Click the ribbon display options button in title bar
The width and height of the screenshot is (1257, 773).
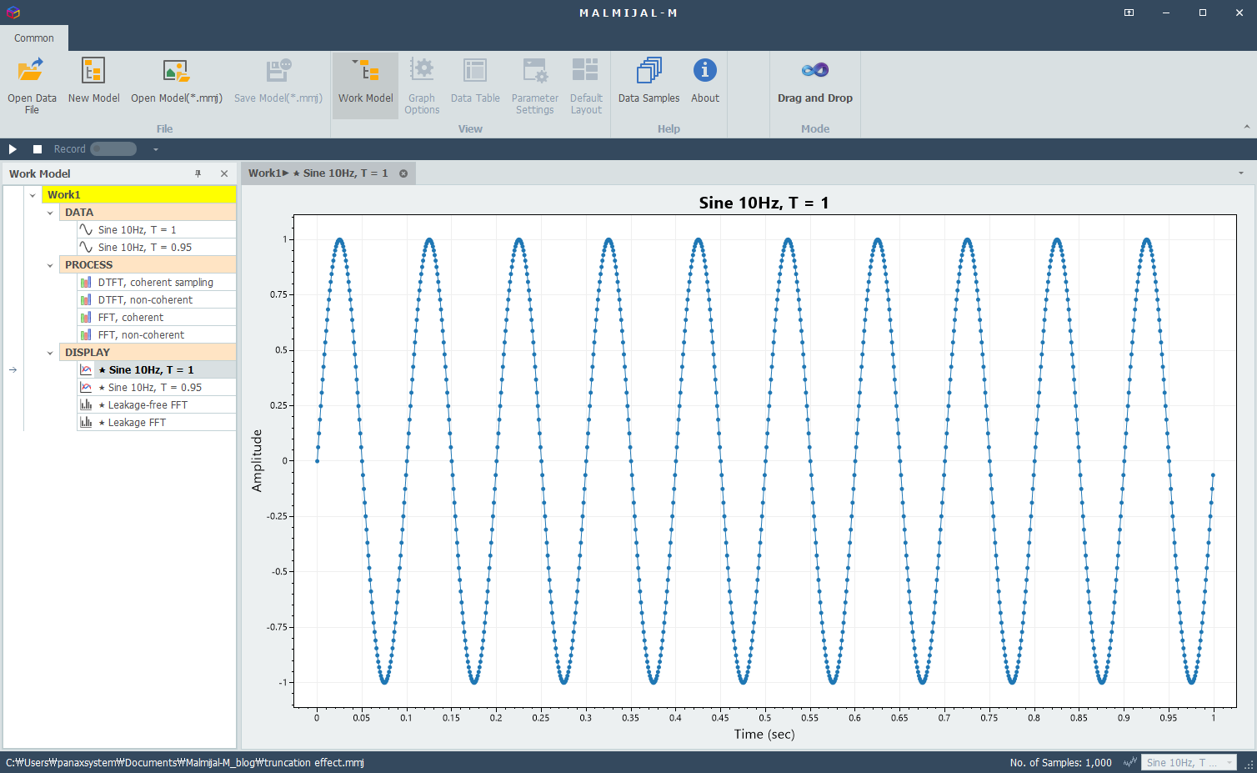click(x=1129, y=13)
